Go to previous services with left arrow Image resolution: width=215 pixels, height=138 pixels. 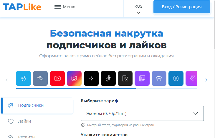point(6,80)
